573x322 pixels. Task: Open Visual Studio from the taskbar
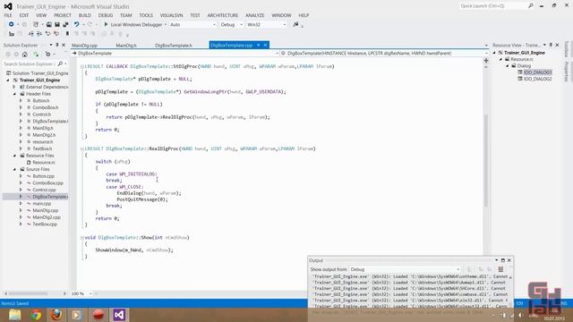[x=119, y=315]
